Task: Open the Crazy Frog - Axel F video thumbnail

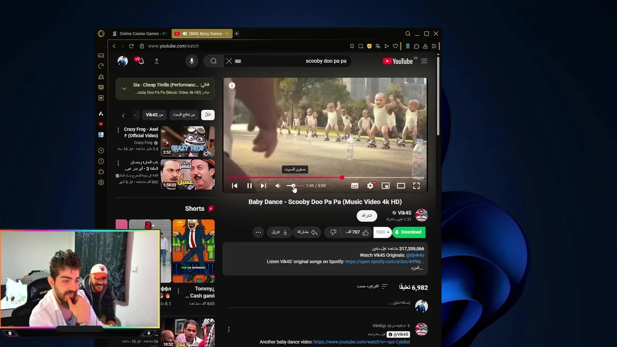Action: (x=188, y=141)
